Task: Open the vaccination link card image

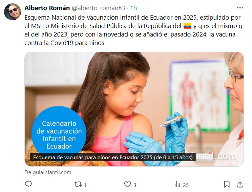Action: (x=134, y=109)
